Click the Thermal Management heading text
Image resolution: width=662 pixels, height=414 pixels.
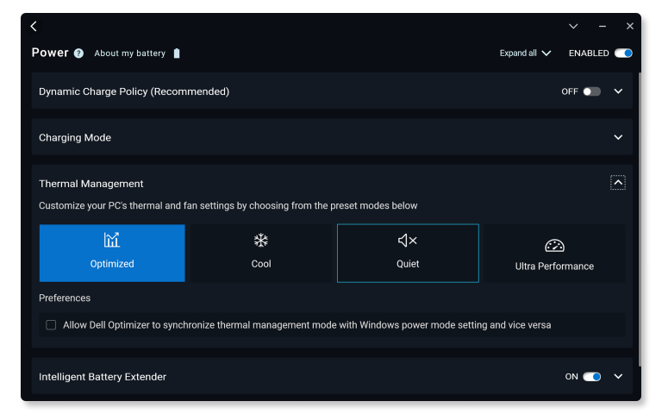click(x=91, y=184)
